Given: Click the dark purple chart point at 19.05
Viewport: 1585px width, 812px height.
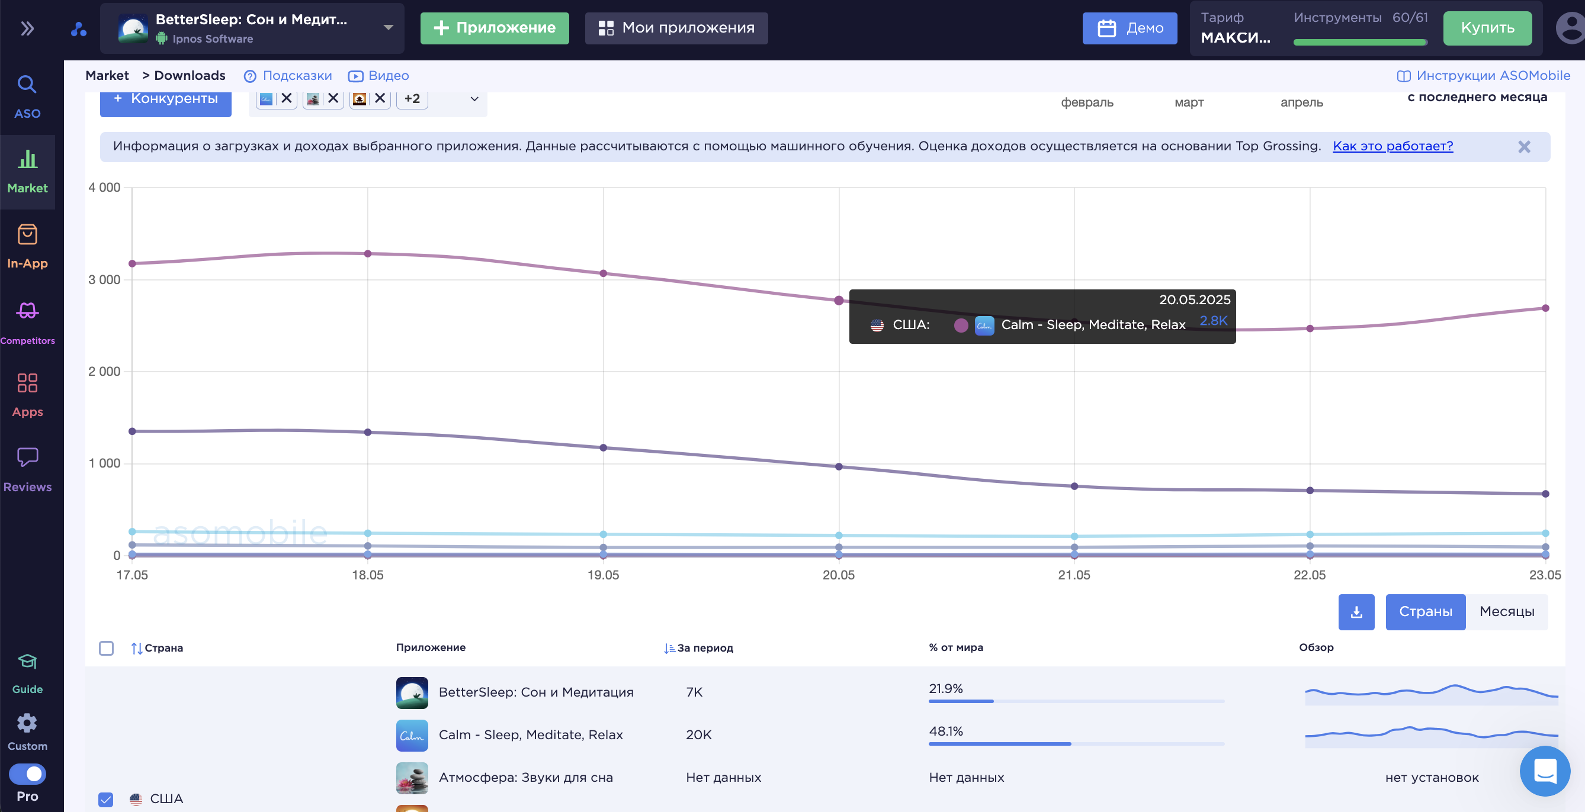Looking at the screenshot, I should (x=603, y=448).
